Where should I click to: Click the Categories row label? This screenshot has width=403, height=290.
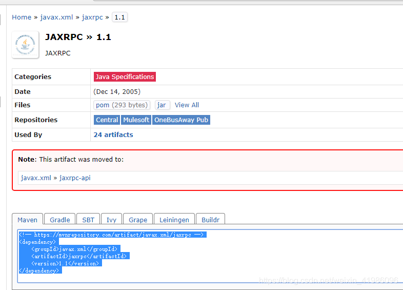(33, 76)
